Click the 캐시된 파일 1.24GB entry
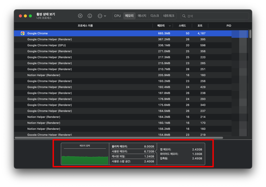 (x=133, y=156)
